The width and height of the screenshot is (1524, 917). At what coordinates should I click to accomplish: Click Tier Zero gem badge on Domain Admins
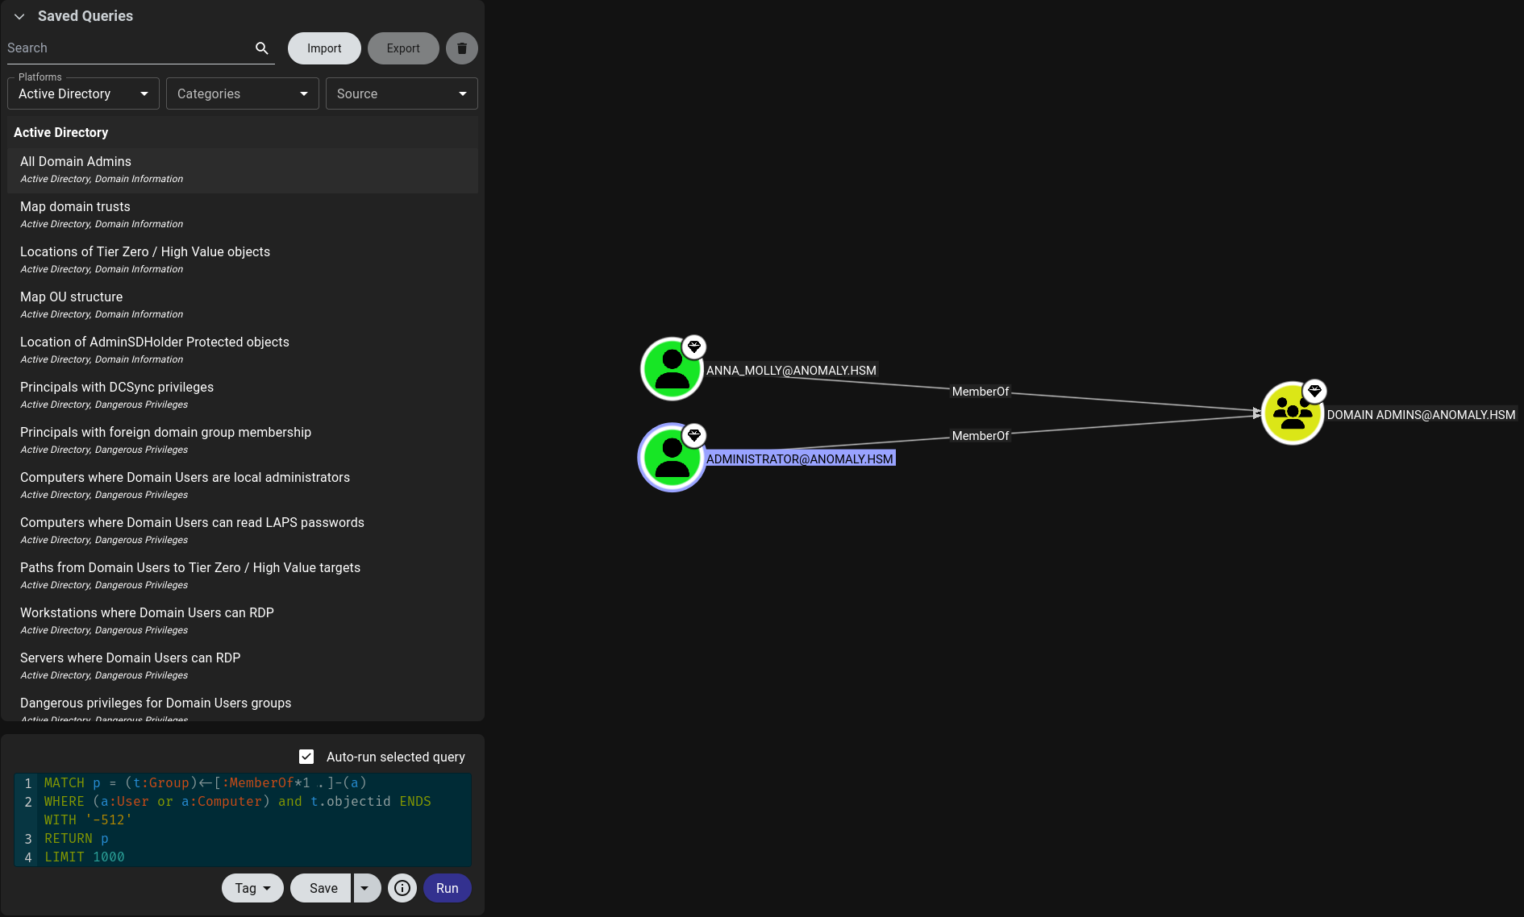(1314, 392)
